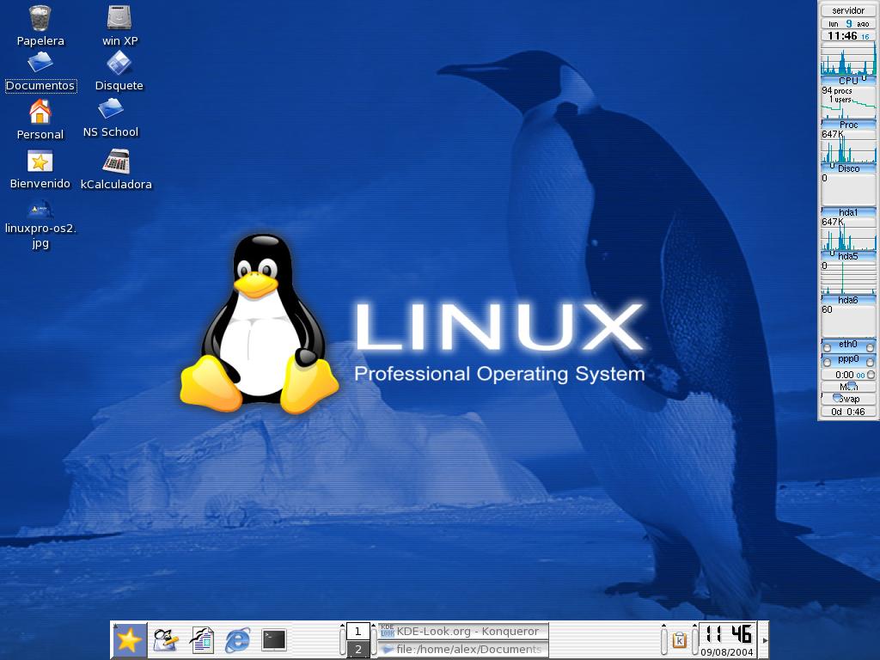The height and width of the screenshot is (660, 880).
Task: Select the Documentos folder icon
Action: [x=40, y=63]
